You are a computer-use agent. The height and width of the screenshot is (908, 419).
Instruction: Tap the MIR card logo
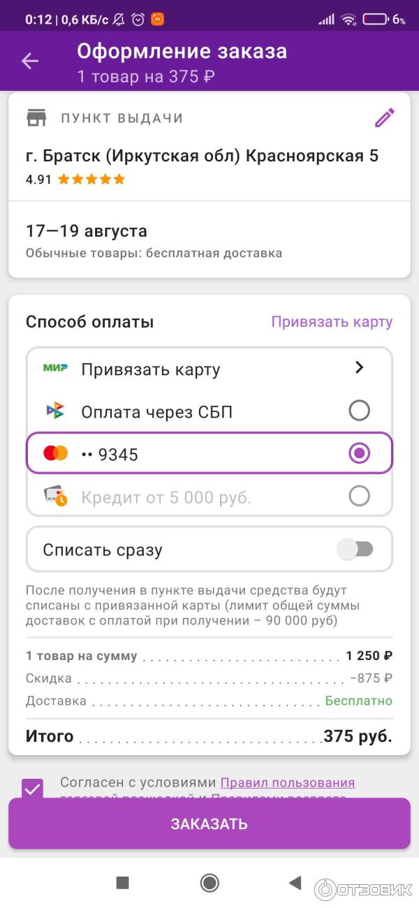point(55,368)
